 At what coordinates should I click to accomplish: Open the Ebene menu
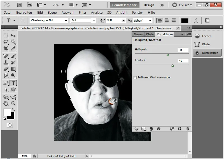pos(52,13)
